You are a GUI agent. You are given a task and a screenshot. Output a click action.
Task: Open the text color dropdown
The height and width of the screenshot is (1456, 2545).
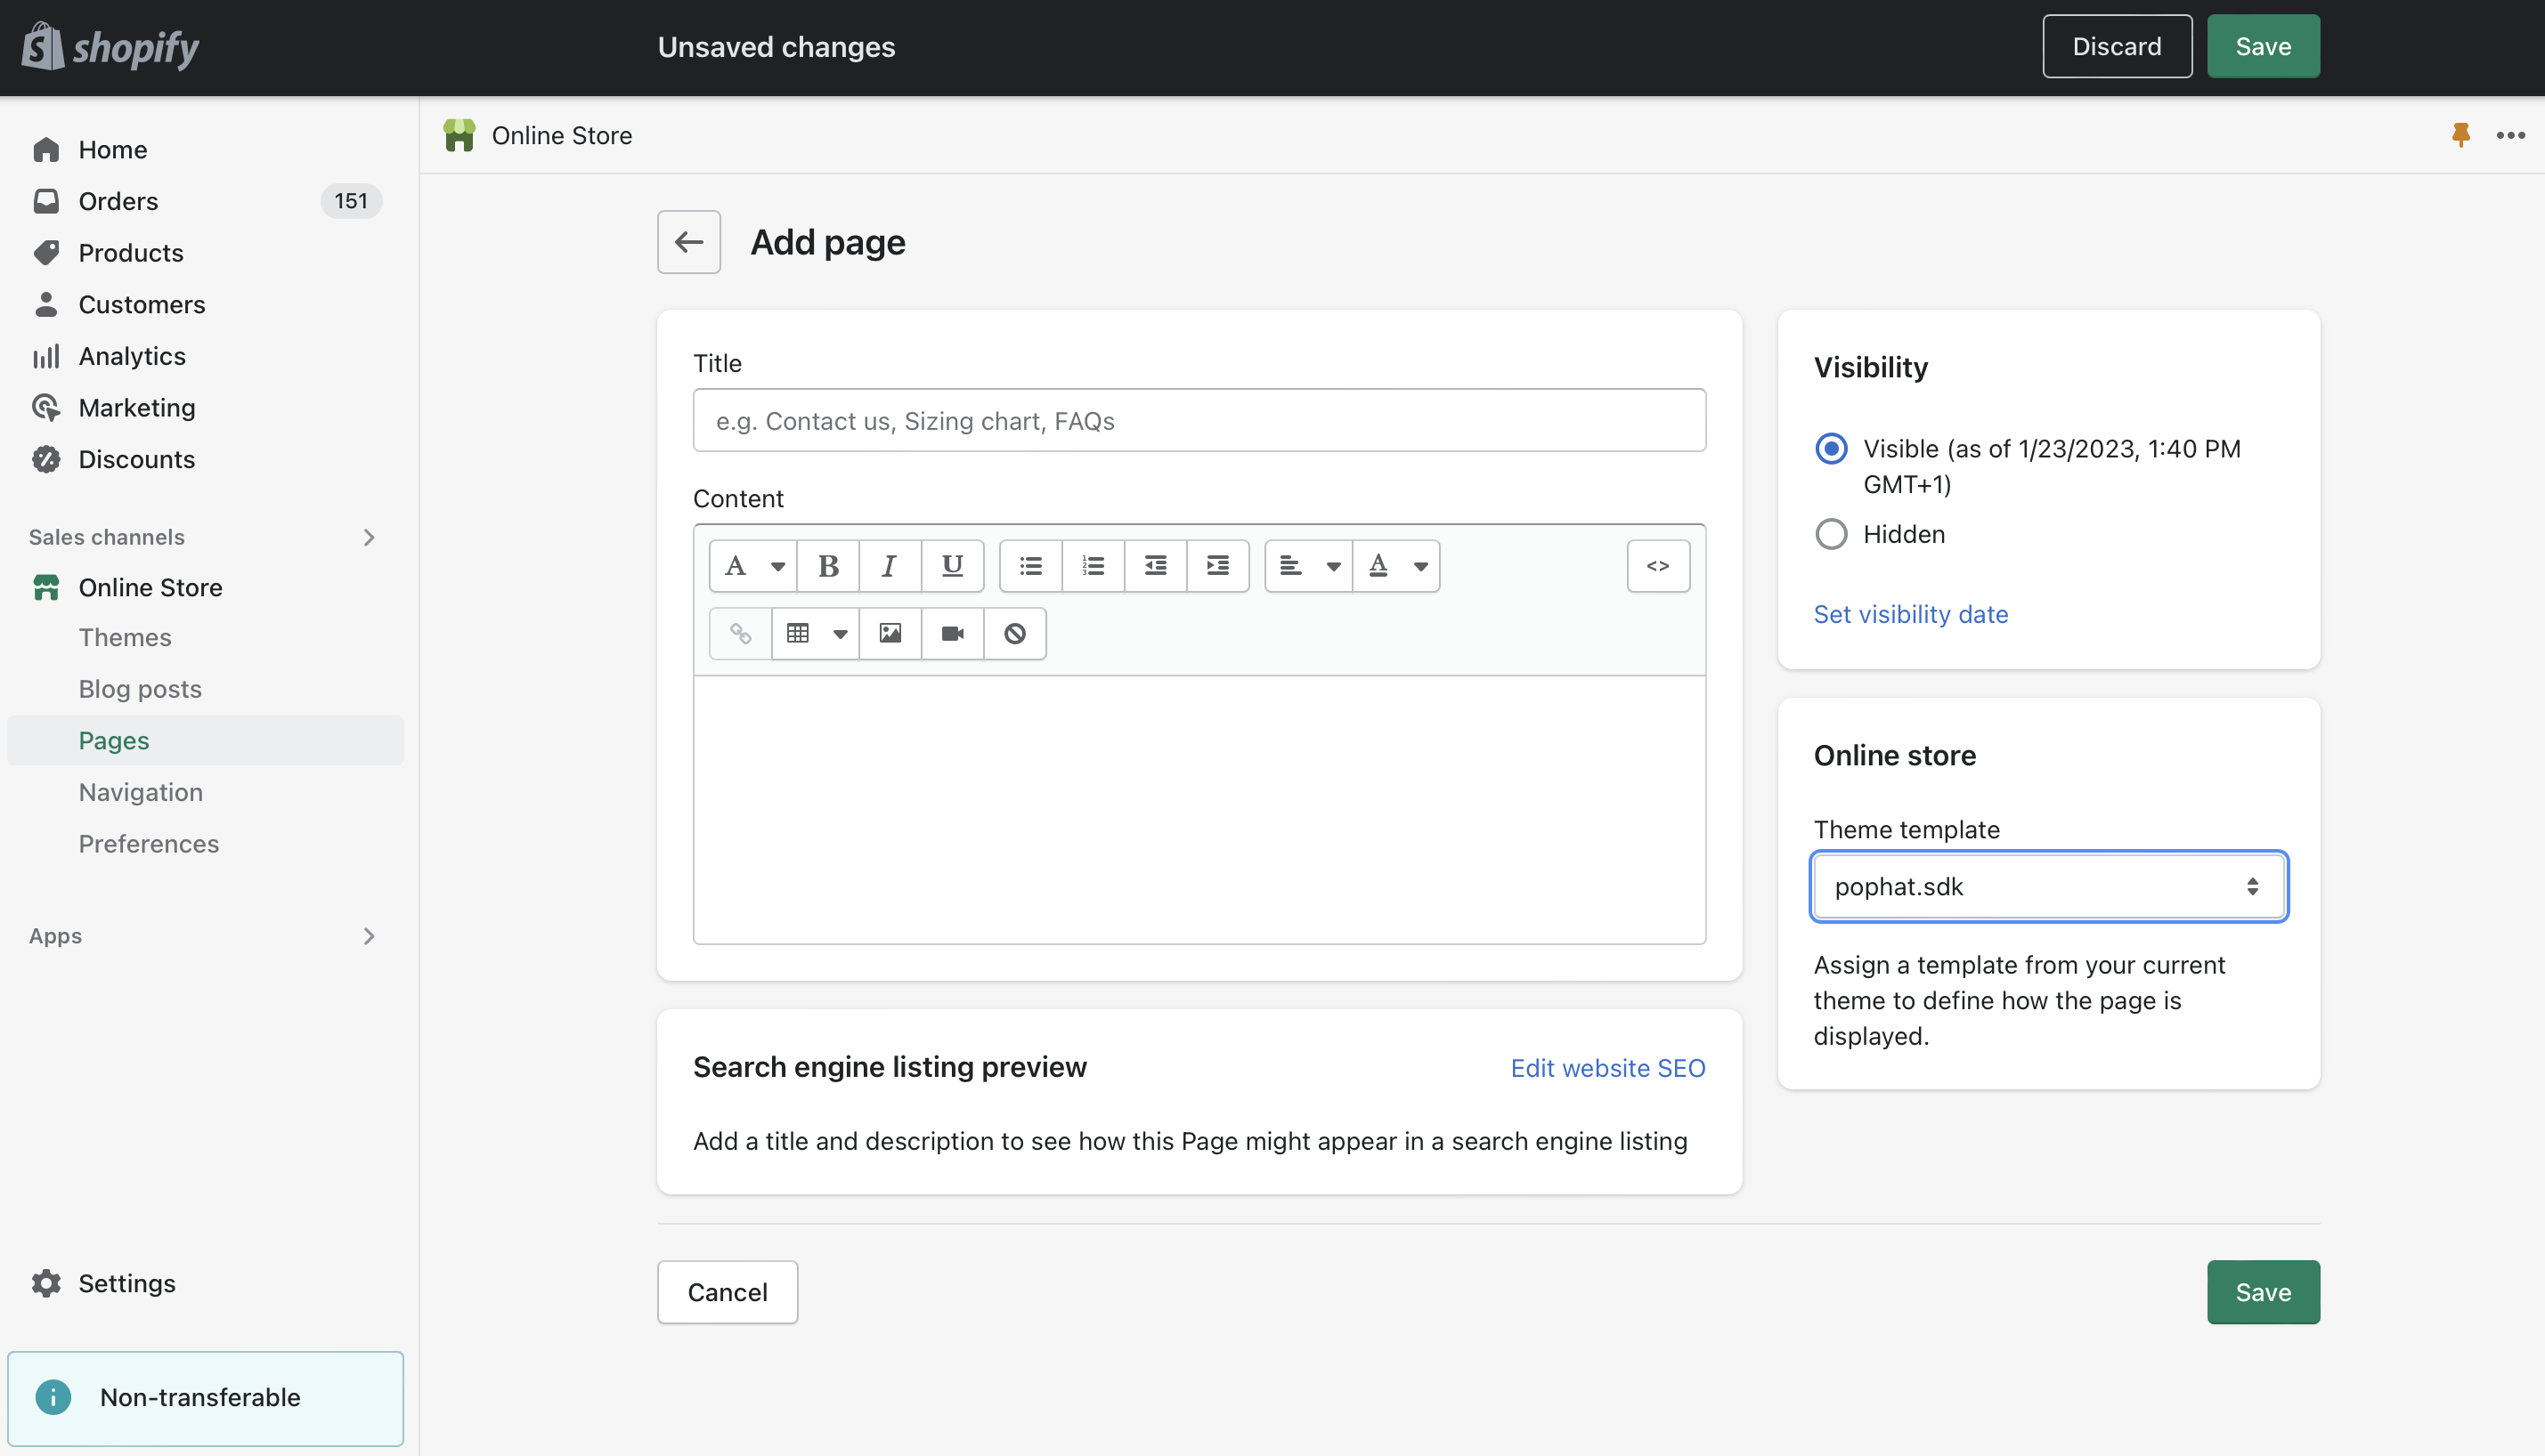pos(1396,566)
